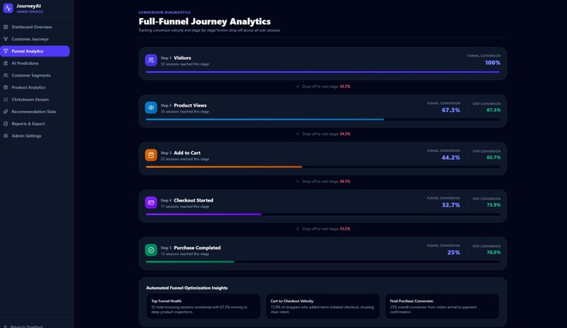Click the Product Views eye icon
The width and height of the screenshot is (567, 328).
tap(151, 107)
